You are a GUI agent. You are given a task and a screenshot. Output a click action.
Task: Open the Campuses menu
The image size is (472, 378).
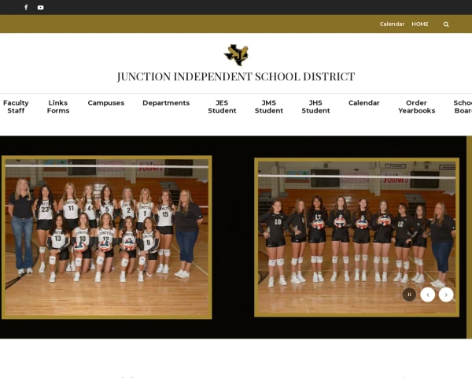pyautogui.click(x=106, y=103)
